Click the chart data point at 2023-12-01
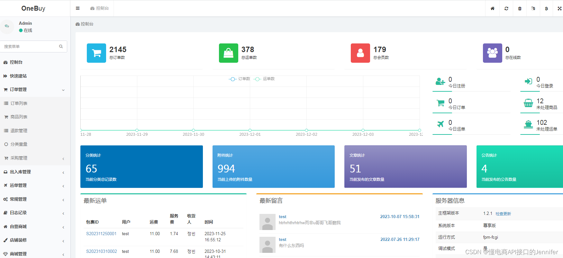Screen dimensions: 563x258 point(250,130)
